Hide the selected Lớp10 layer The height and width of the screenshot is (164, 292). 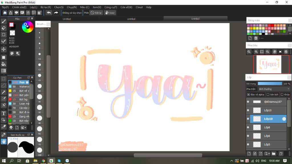click(248, 119)
